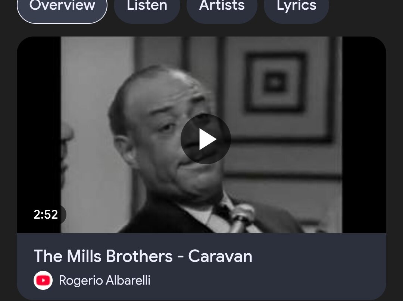This screenshot has height=301, width=403.
Task: Click the word "Caravan" in the title
Action: tap(220, 256)
